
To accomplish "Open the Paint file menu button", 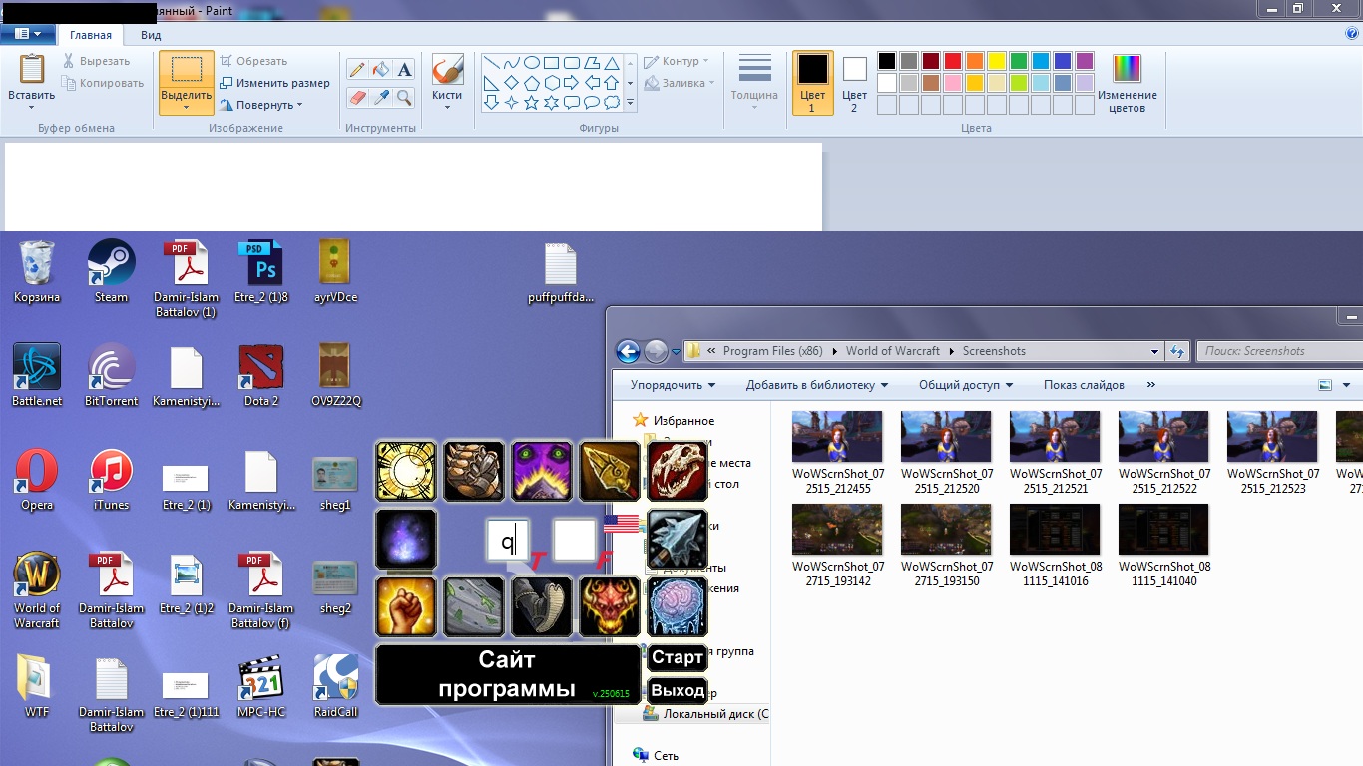I will tap(28, 34).
